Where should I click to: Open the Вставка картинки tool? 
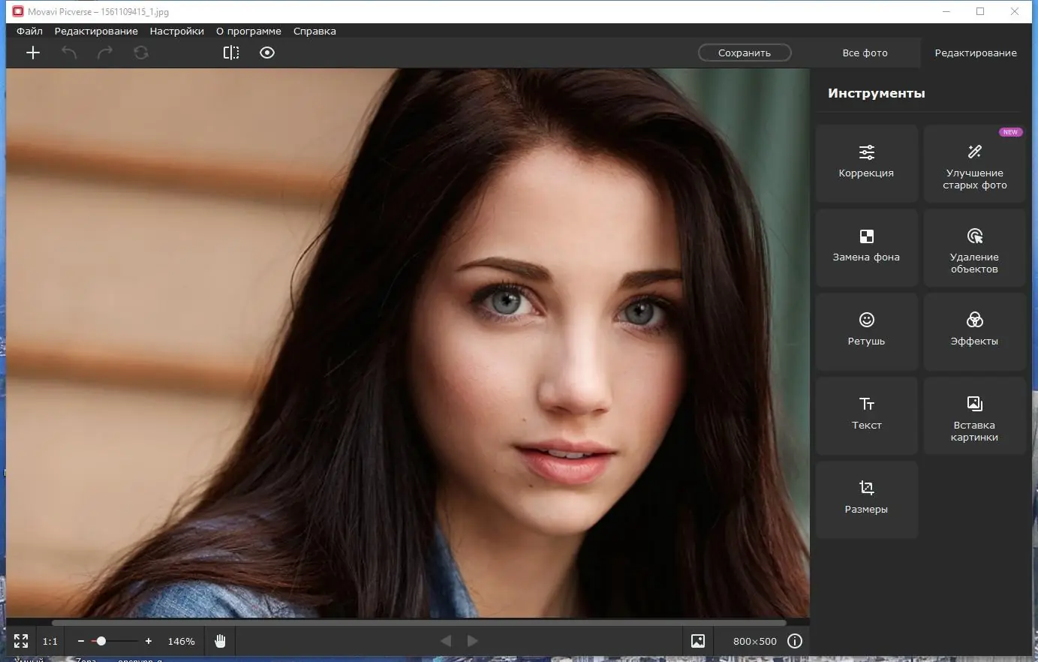[974, 417]
